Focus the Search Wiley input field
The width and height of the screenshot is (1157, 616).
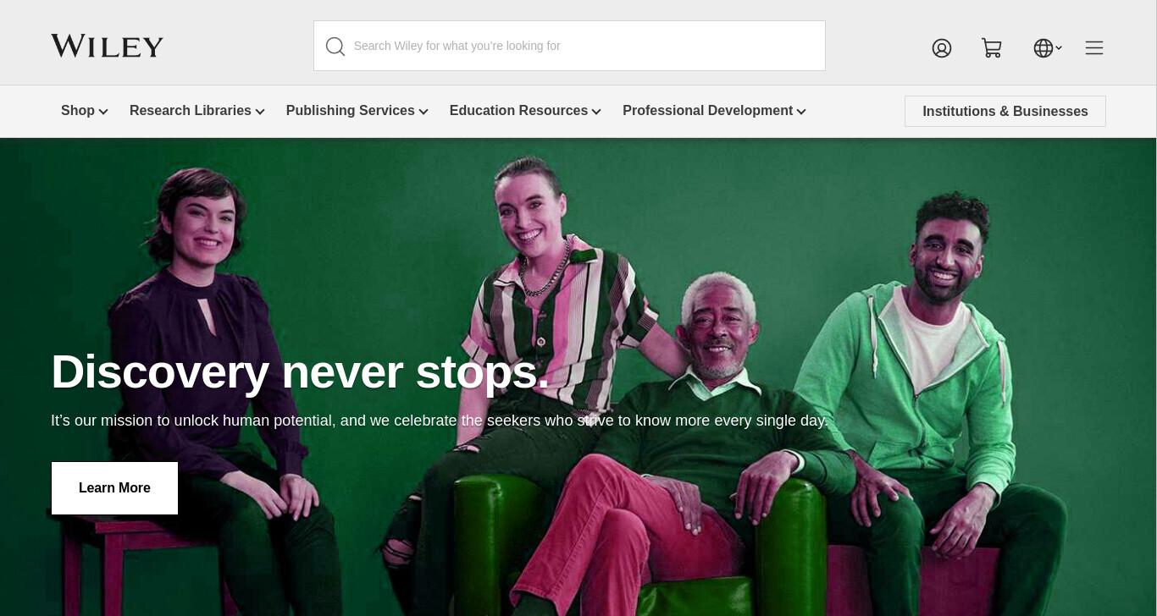click(x=569, y=46)
